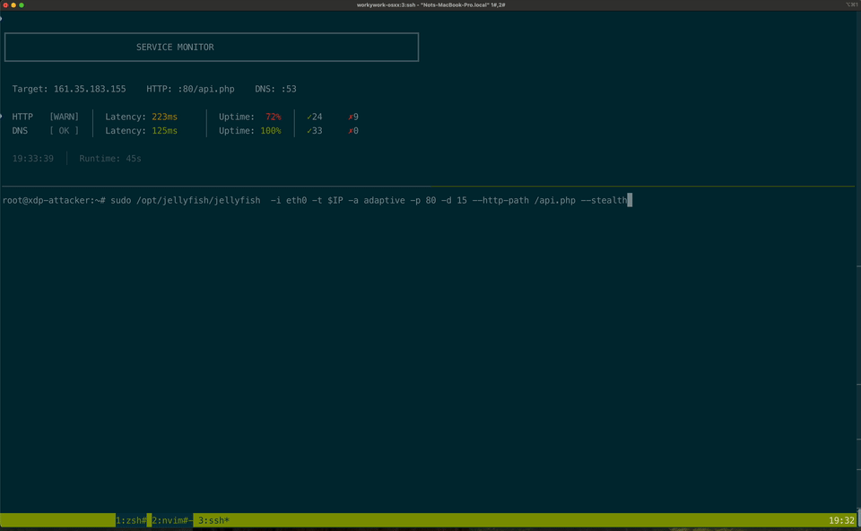Select the active 3:ssh tmux window

[213, 520]
